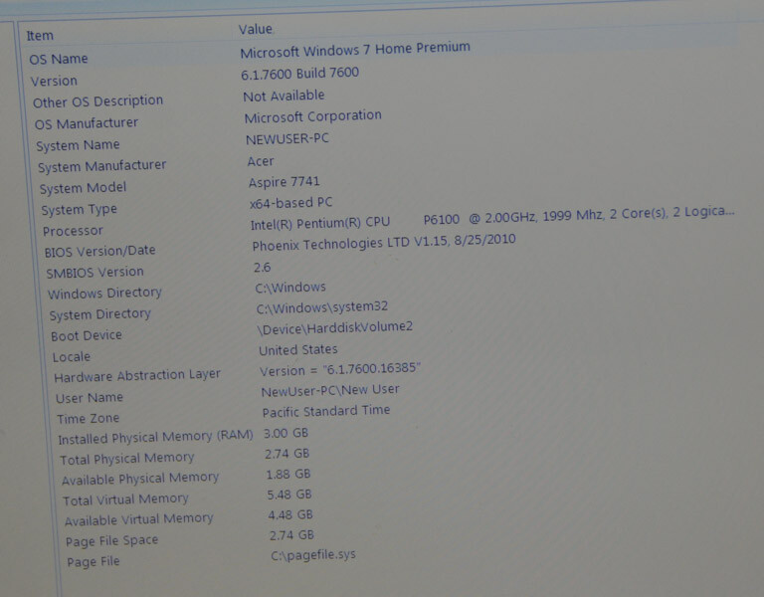Click the 'x64-based PC' value
Viewport: 764px width, 597px height.
click(290, 202)
